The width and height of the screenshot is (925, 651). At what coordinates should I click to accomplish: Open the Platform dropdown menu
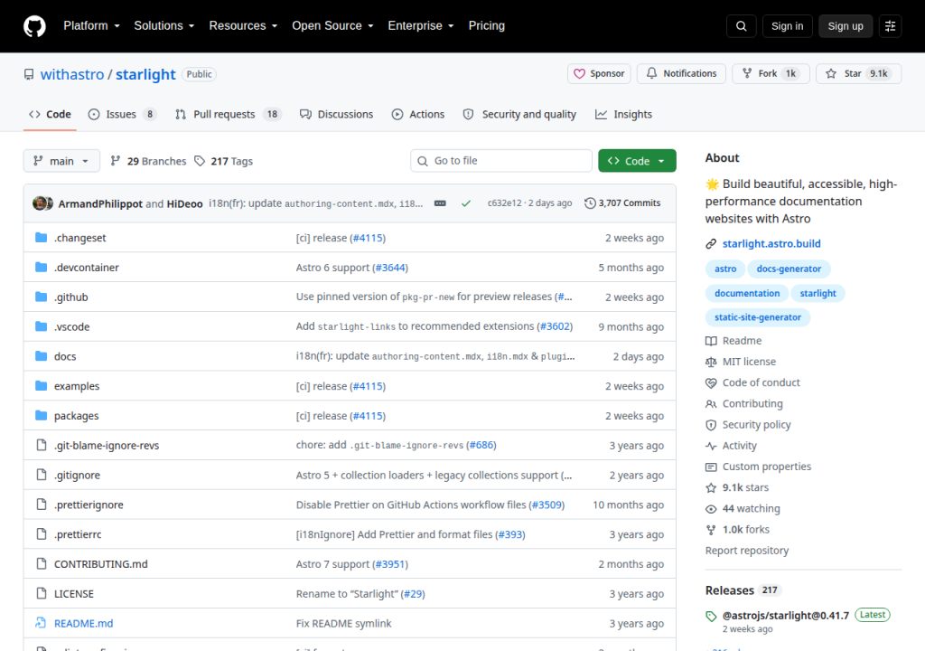coord(91,26)
